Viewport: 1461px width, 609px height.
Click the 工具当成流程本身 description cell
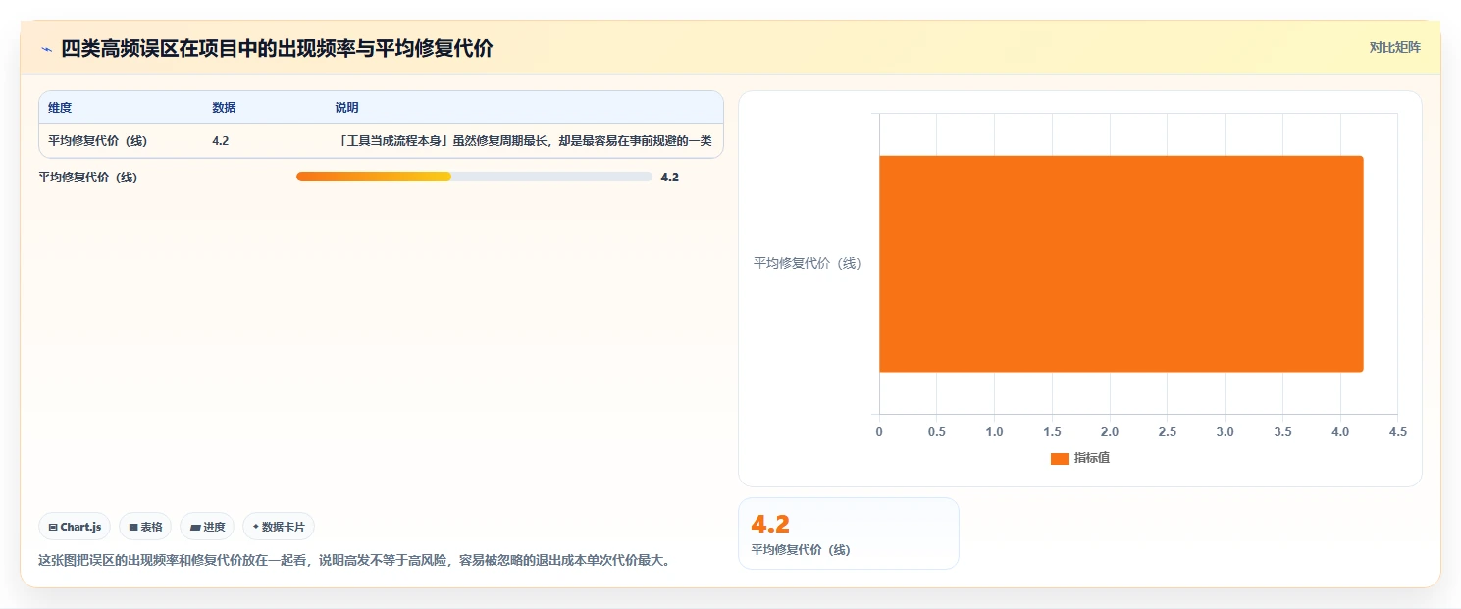tap(523, 140)
